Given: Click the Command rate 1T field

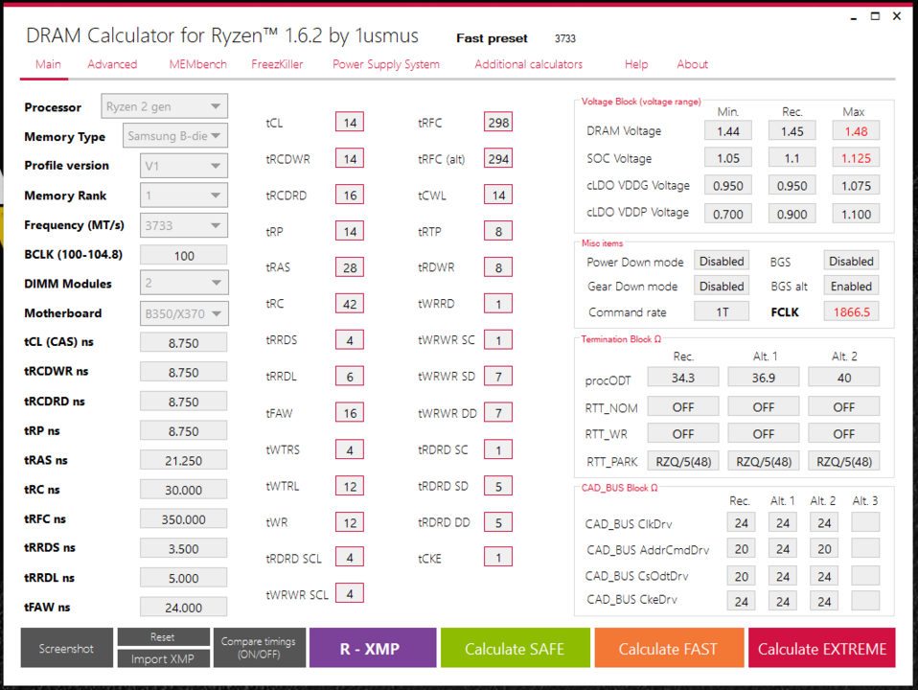Looking at the screenshot, I should 722,311.
